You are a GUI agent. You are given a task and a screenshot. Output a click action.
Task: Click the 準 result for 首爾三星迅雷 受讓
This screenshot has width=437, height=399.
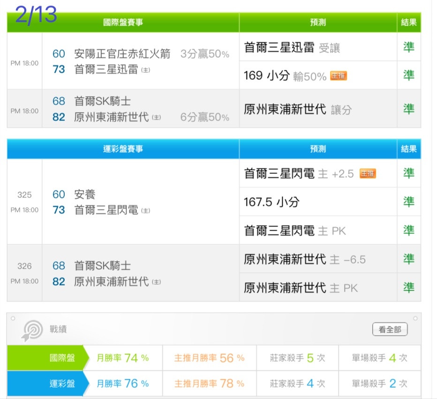pos(408,47)
